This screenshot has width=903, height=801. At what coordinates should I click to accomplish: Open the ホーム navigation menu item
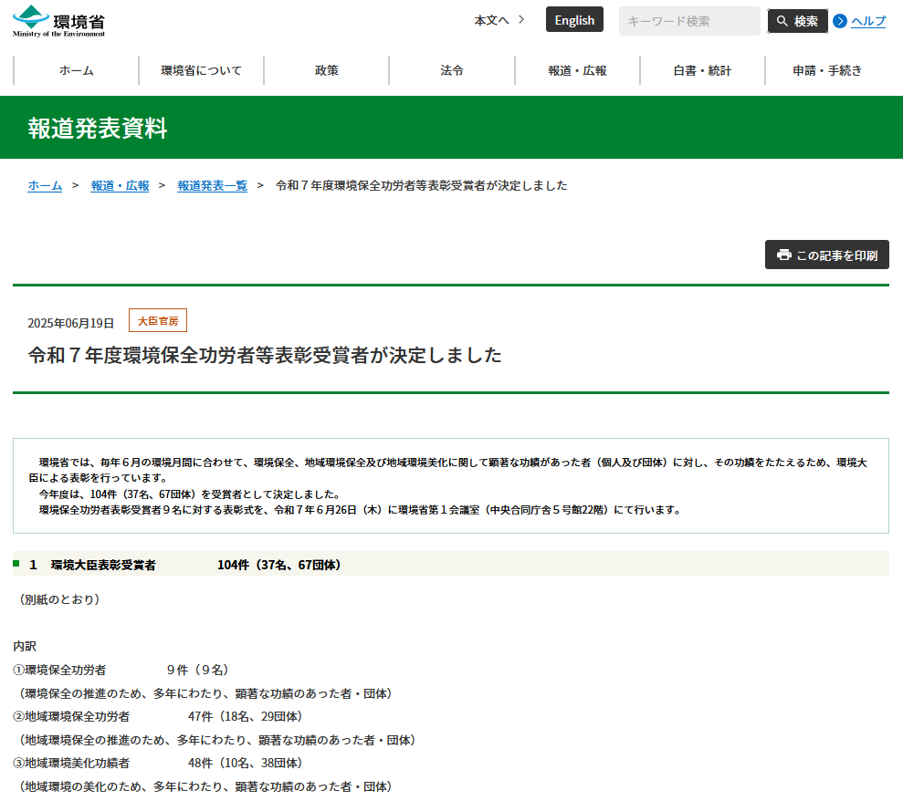click(76, 70)
